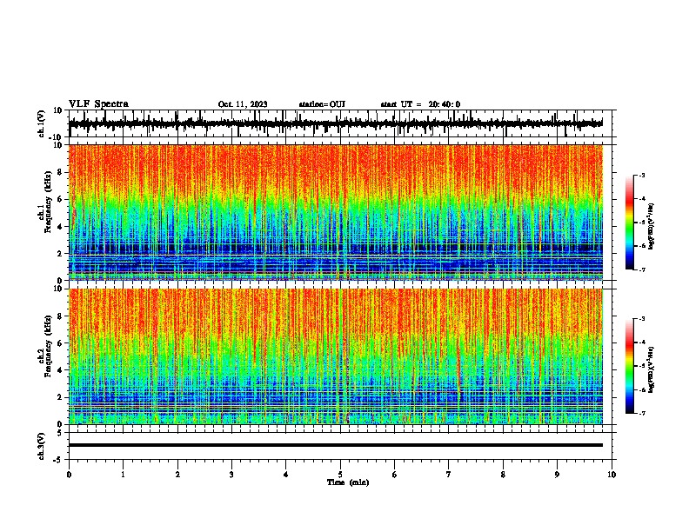Click the ch.1 voltage waveform trace
Viewport: 689px width, 532px height.
click(x=335, y=123)
